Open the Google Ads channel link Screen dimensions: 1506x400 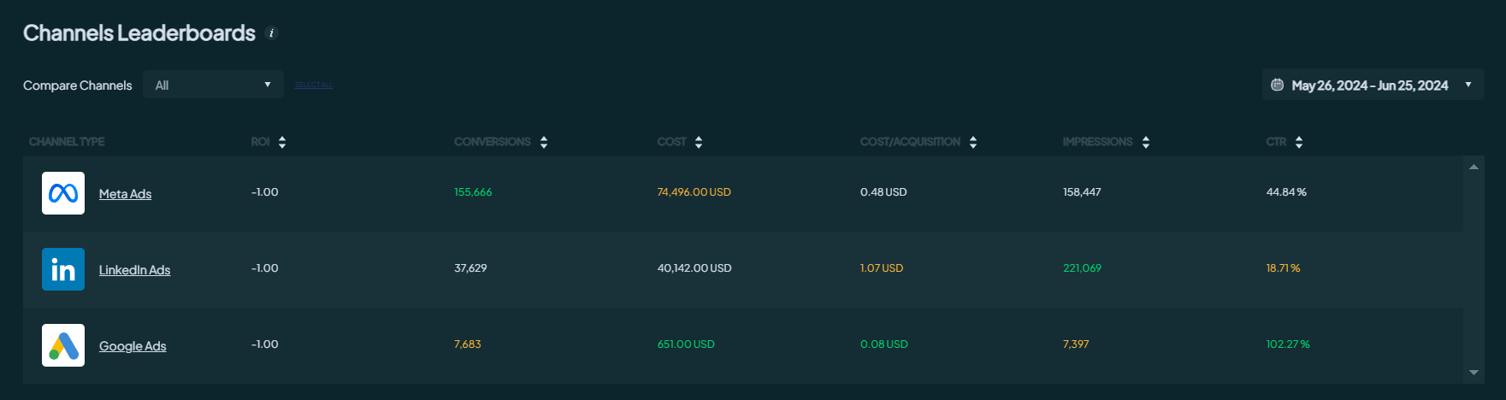(133, 346)
